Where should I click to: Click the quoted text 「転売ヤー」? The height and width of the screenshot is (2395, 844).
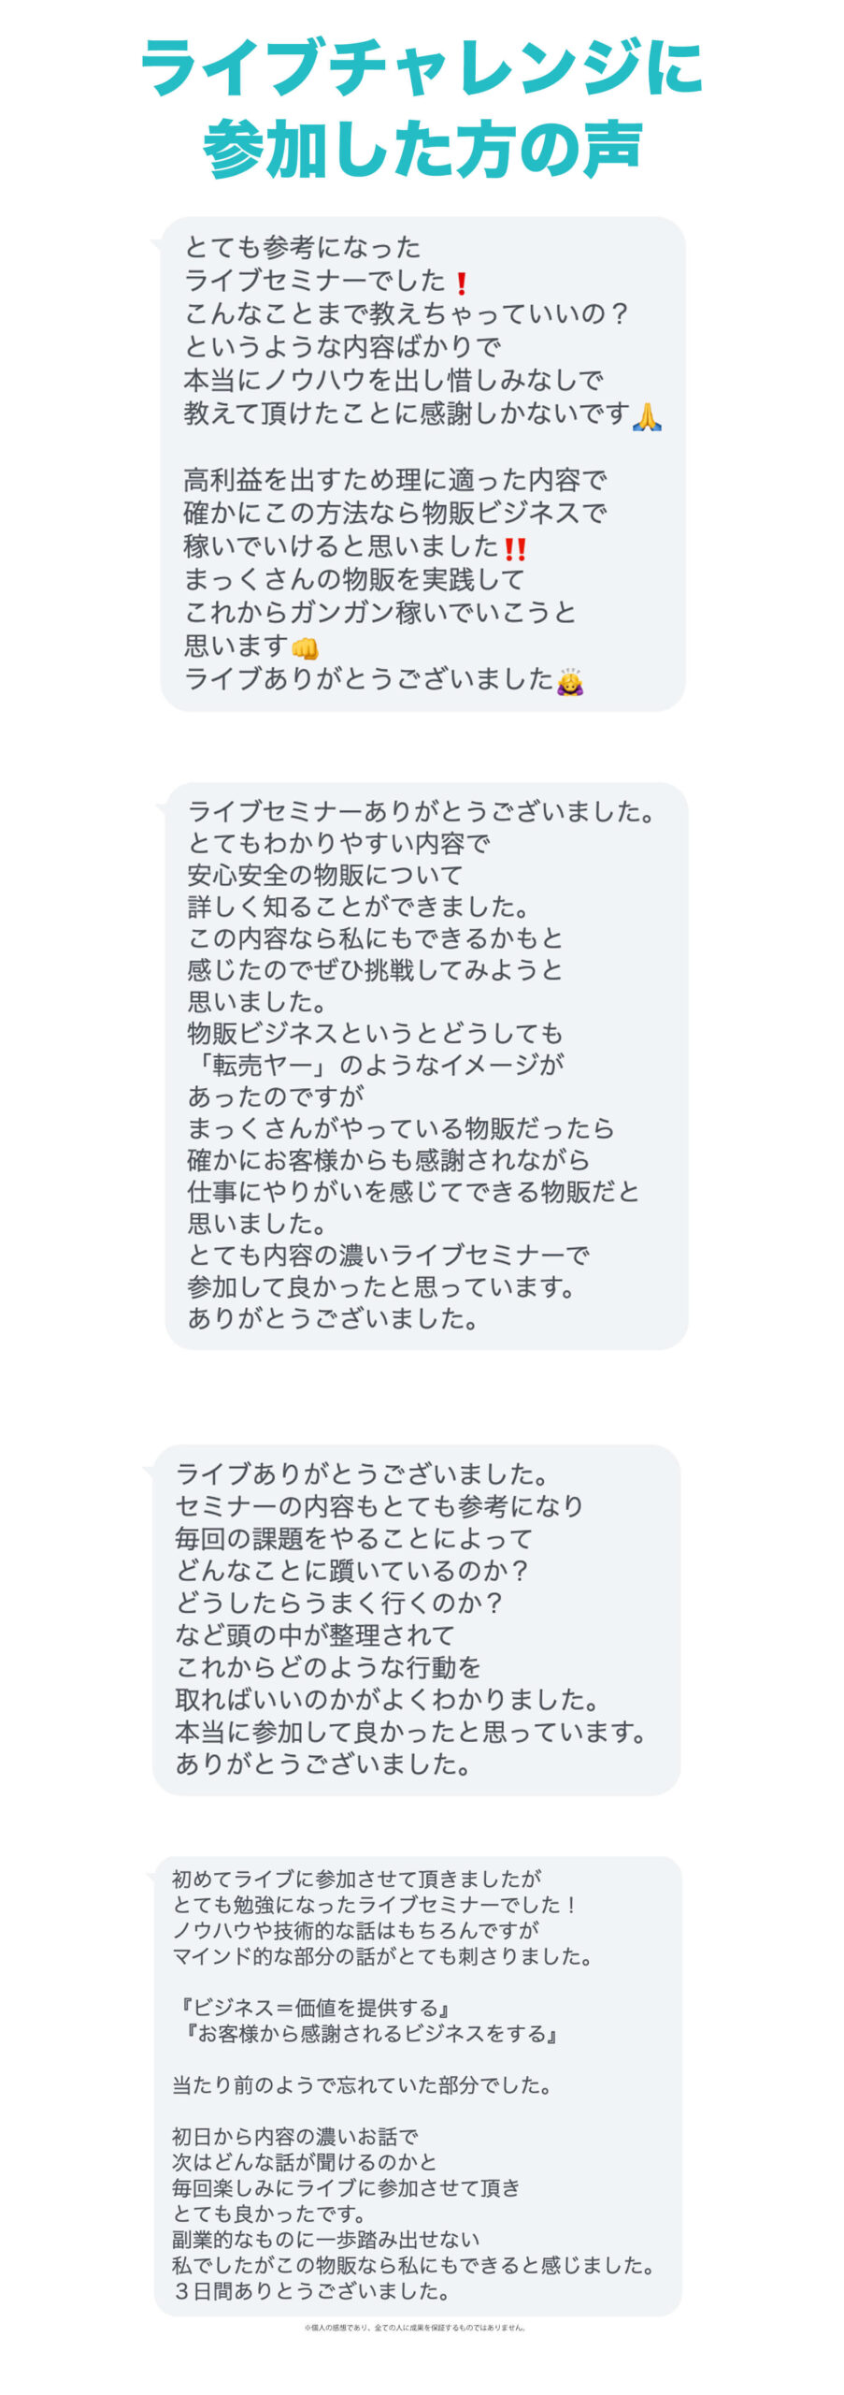pos(256,1065)
